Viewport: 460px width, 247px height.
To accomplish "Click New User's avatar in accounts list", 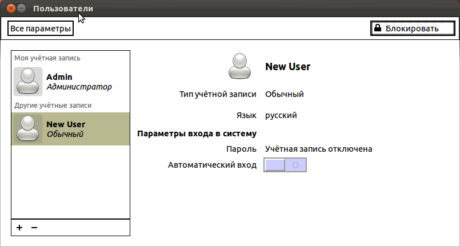I will point(28,129).
